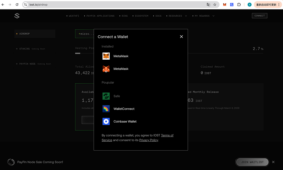Image resolution: width=283 pixels, height=170 pixels.
Task: Click the PayPin ring icon in banner
Action: tap(11, 162)
